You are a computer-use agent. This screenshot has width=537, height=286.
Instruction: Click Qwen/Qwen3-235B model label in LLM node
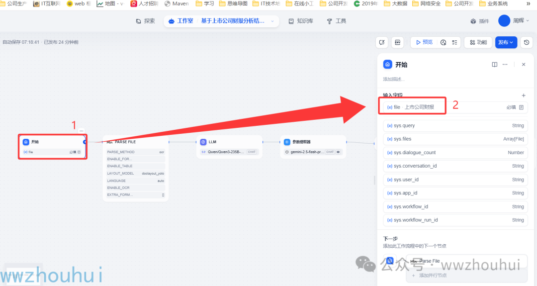click(x=226, y=152)
